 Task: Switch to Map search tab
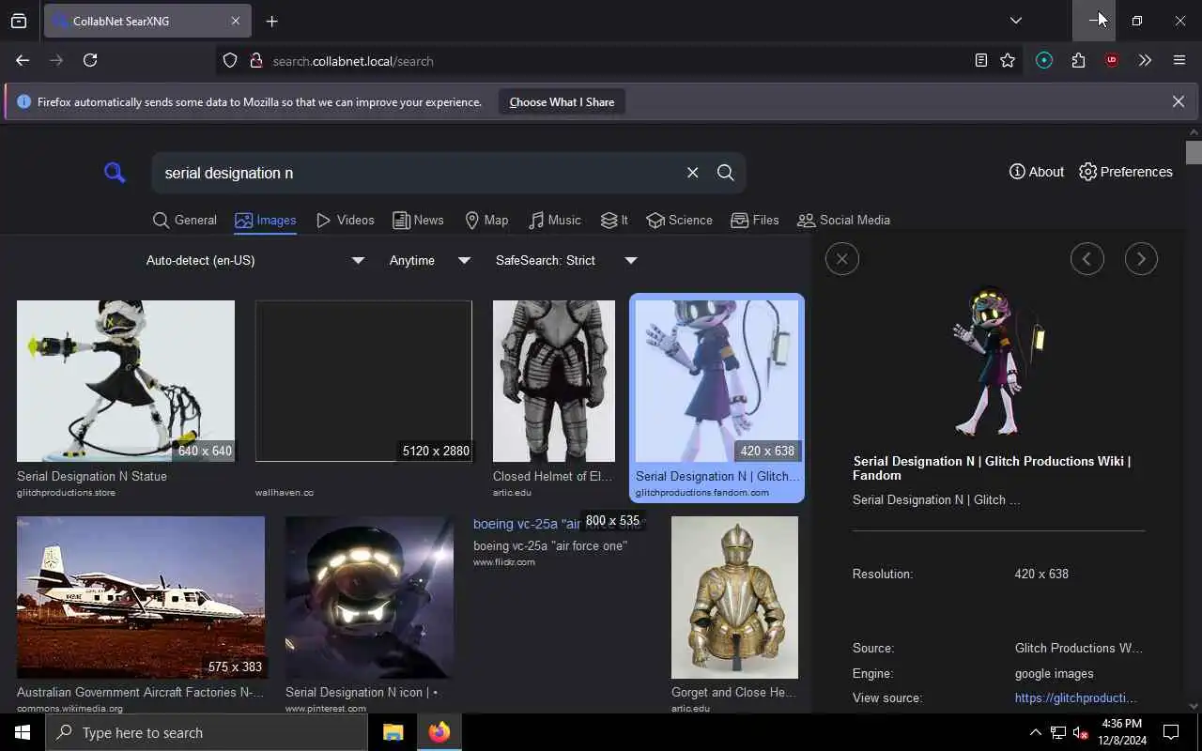pos(486,220)
